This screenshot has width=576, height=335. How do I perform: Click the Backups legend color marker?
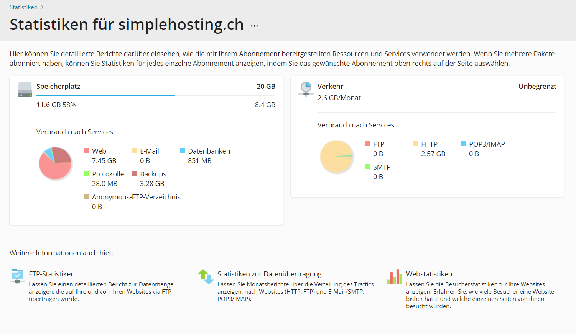tap(135, 173)
